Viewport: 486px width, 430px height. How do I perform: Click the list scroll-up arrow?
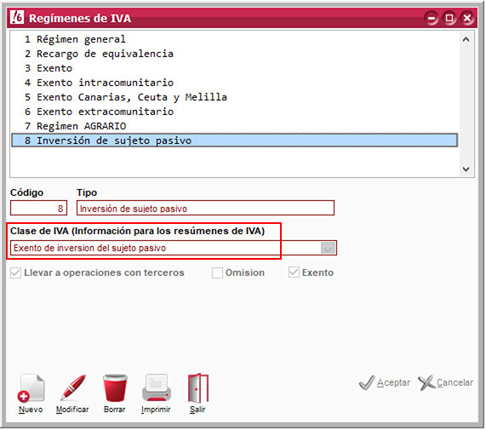[466, 39]
